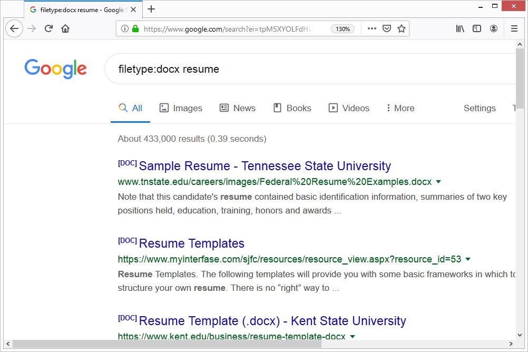This screenshot has height=352, width=528.
Task: Click the green secure connection padlock
Action: click(135, 28)
